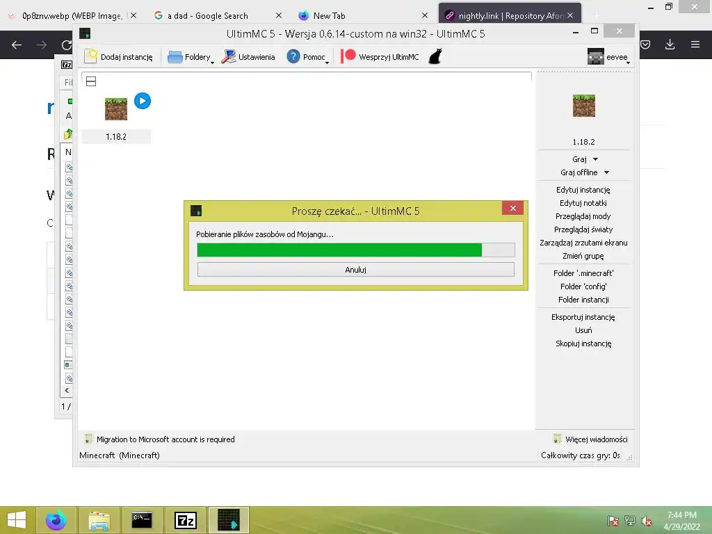
Task: Click Firefox reload button
Action: [x=67, y=45]
